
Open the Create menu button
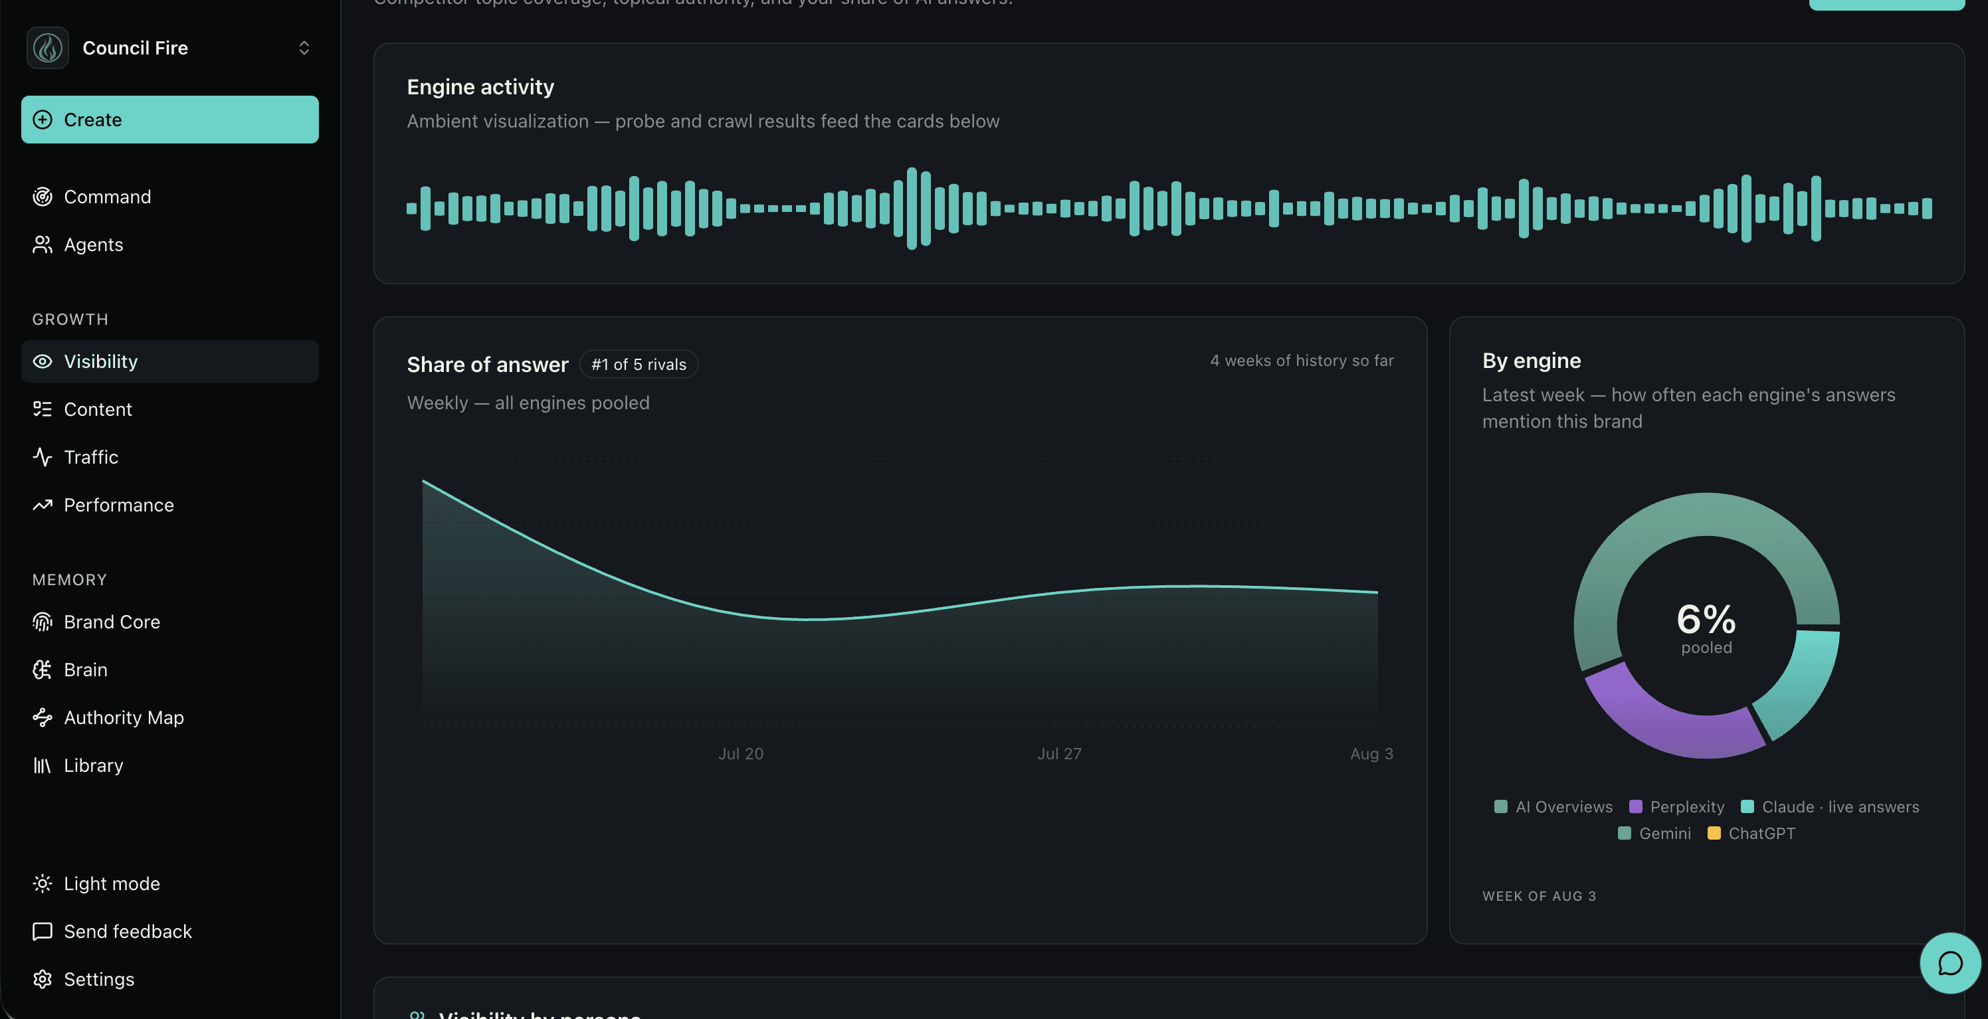[170, 120]
